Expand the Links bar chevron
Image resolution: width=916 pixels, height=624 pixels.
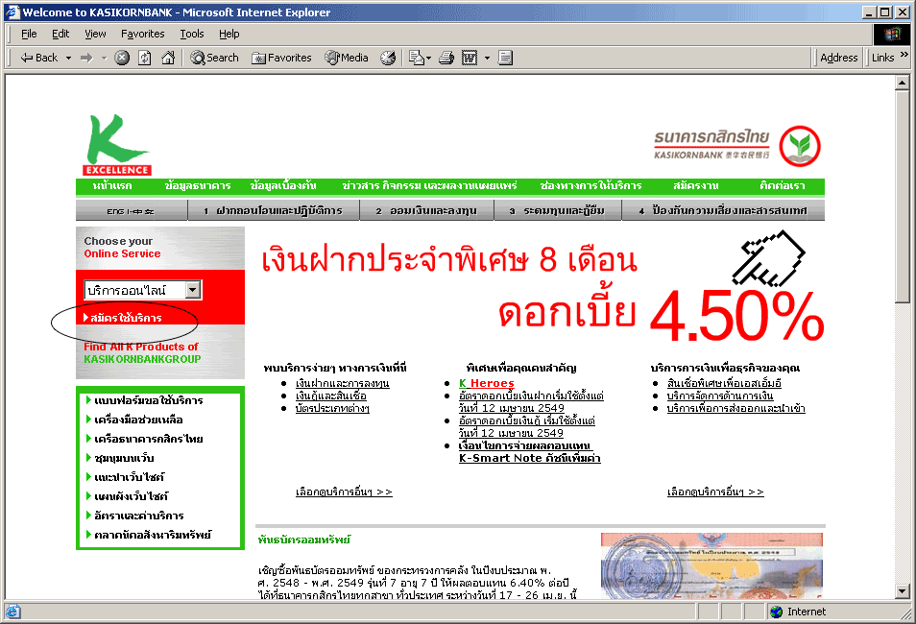[x=904, y=55]
